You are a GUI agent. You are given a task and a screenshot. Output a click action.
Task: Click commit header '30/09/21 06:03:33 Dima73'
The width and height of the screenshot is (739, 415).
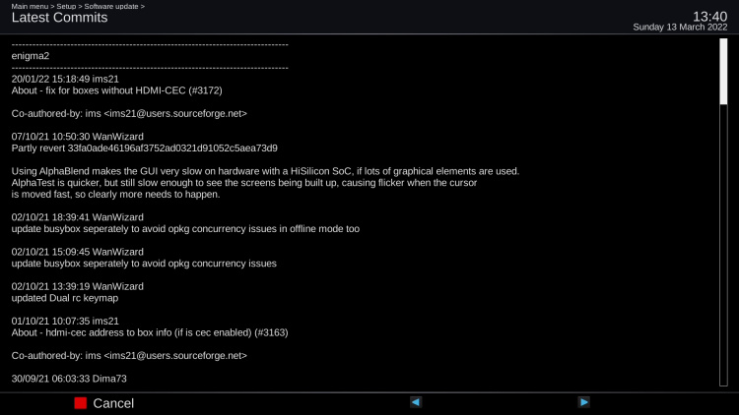click(69, 379)
